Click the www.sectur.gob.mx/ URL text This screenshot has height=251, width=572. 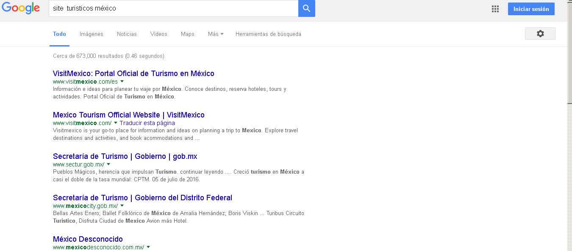tap(79, 164)
